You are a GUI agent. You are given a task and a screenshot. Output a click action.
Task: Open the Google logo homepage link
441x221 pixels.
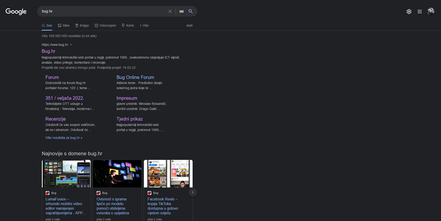[16, 11]
